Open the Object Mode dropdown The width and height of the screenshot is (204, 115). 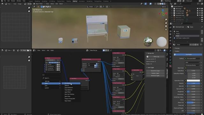[x=39, y=4]
